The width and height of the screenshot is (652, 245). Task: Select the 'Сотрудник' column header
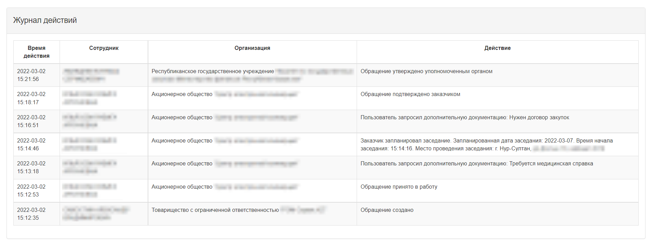[104, 48]
